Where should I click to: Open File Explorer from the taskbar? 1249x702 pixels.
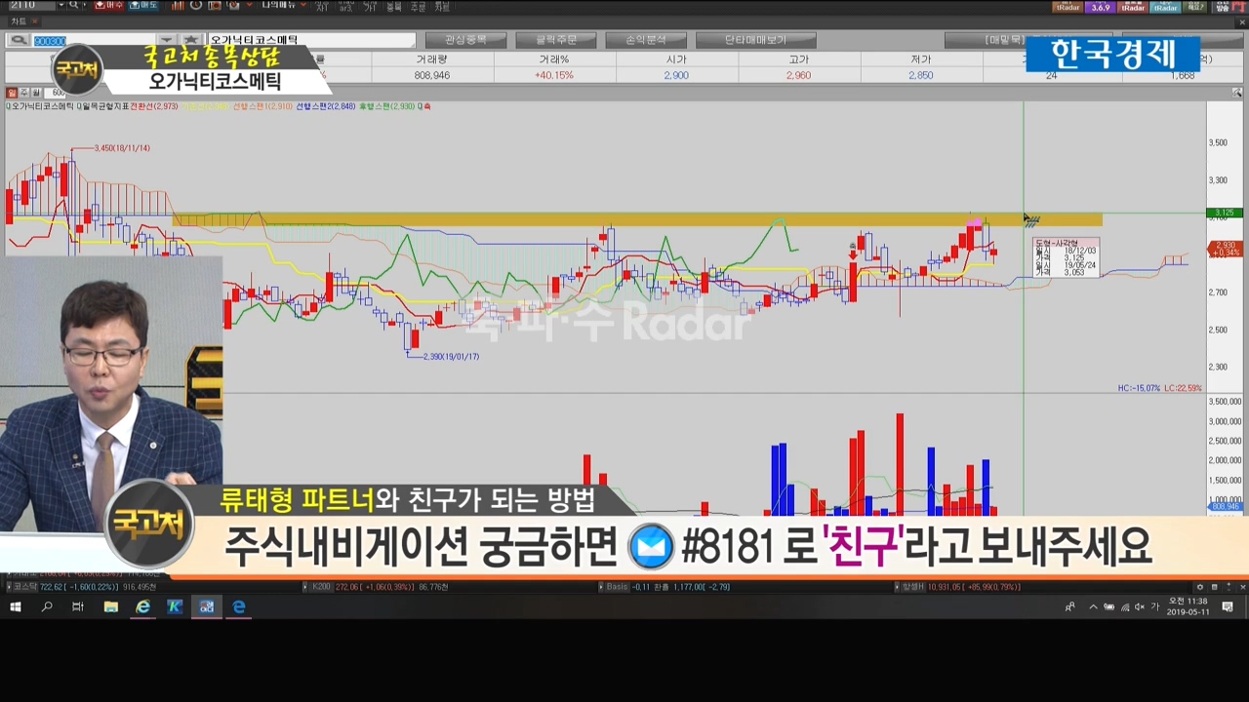pos(110,607)
